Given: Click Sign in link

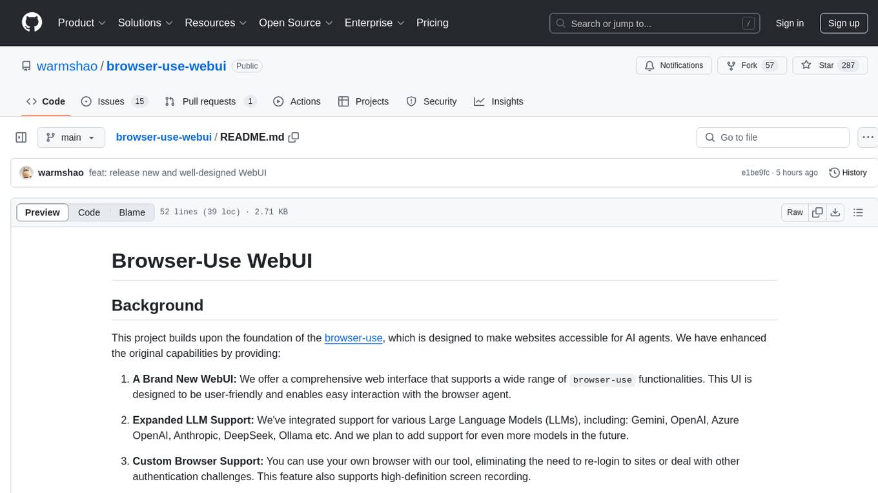Looking at the screenshot, I should click(x=790, y=23).
